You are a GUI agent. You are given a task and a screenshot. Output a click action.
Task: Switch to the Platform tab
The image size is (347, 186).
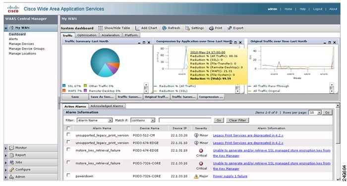(131, 35)
